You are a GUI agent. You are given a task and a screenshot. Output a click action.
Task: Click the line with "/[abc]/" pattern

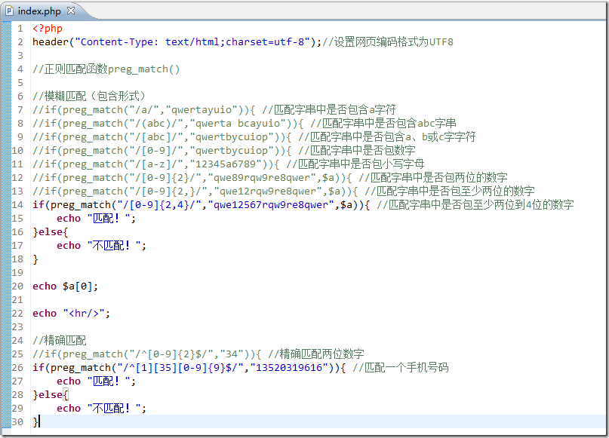pyautogui.click(x=254, y=137)
